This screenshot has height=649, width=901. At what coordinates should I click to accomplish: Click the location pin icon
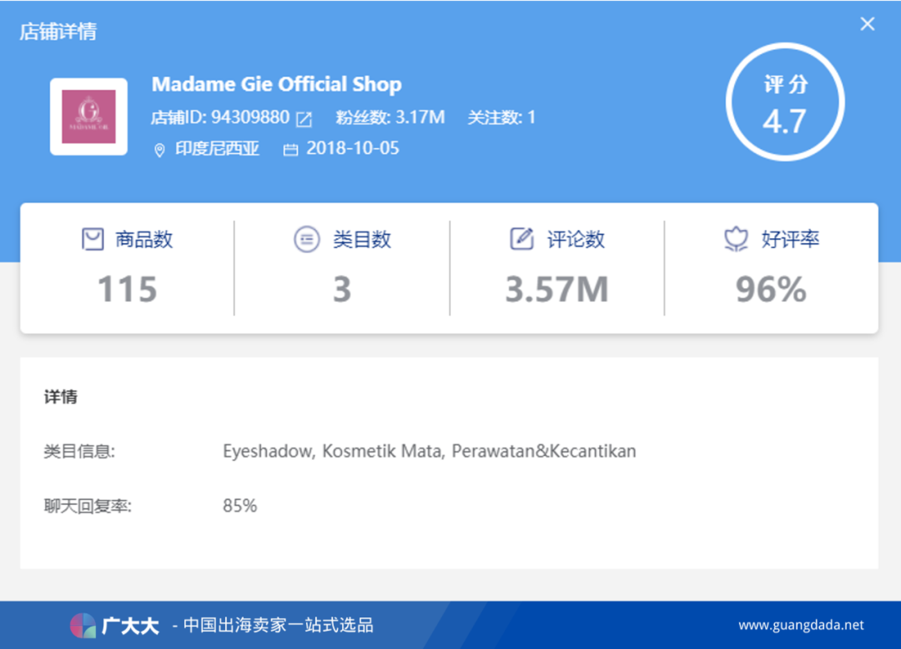[159, 150]
